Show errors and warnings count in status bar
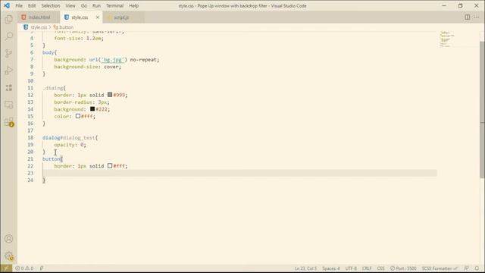Screen dimensions: 485x273 click(x=24, y=268)
